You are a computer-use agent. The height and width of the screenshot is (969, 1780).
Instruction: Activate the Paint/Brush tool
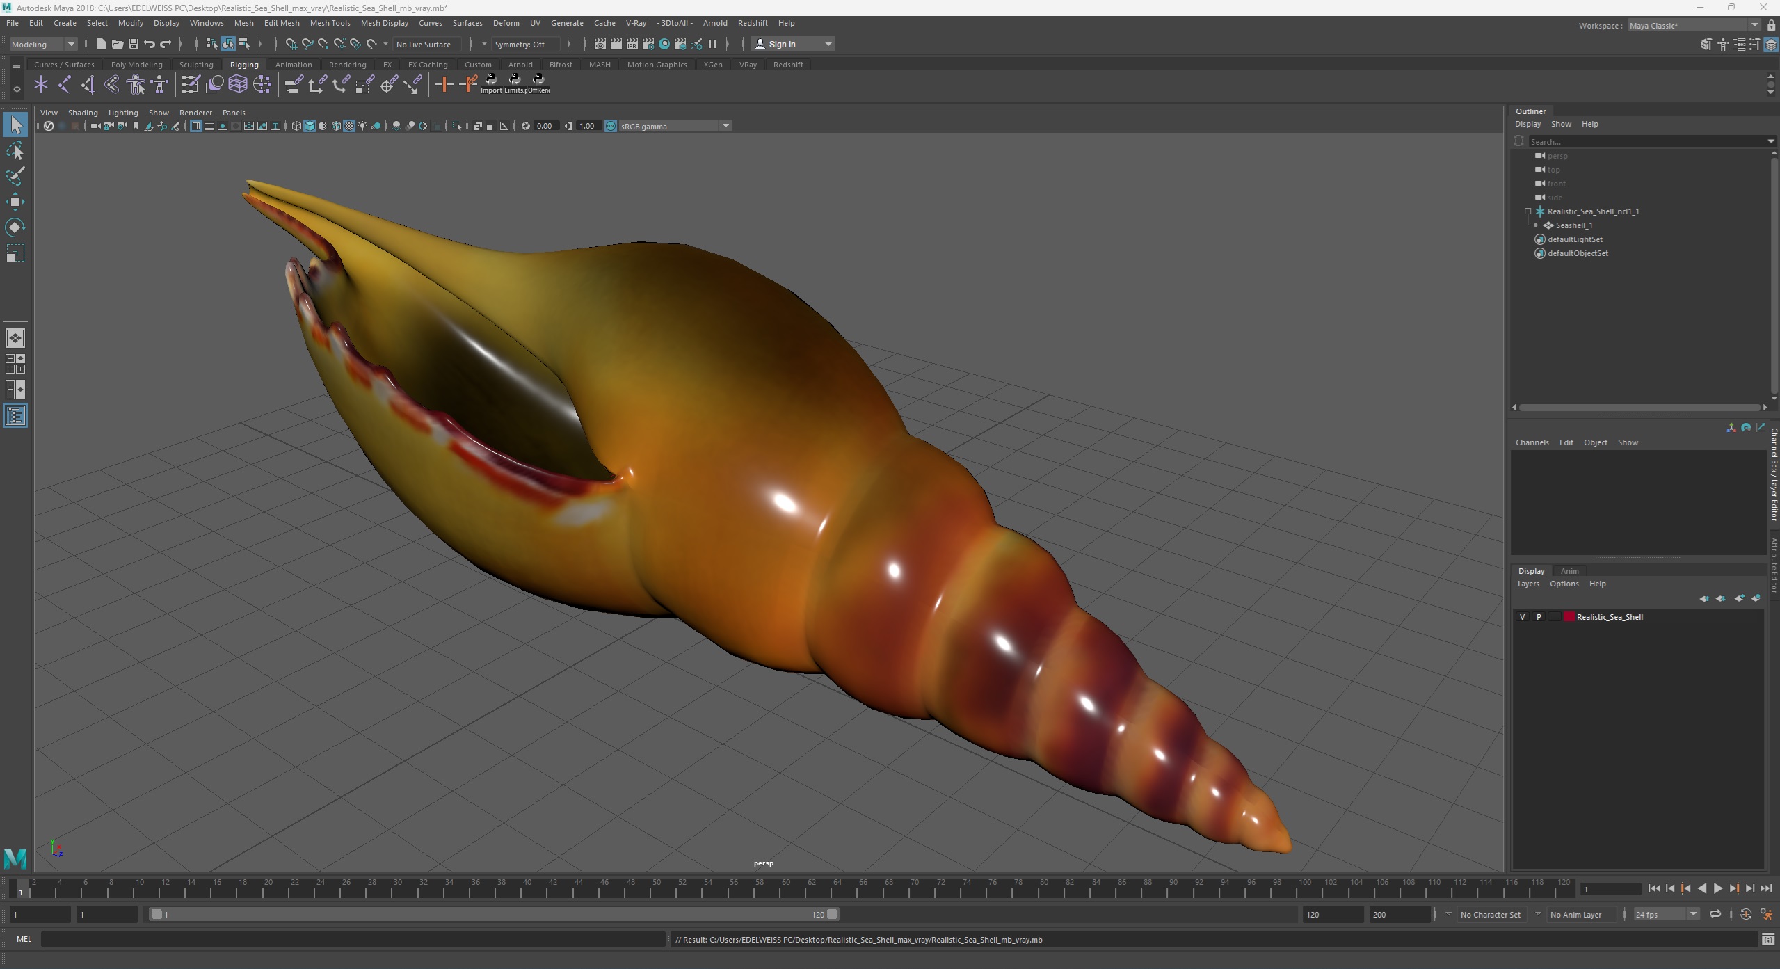(x=17, y=174)
